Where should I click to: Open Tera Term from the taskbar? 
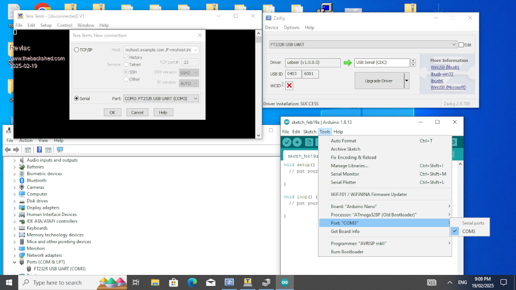click(x=247, y=282)
